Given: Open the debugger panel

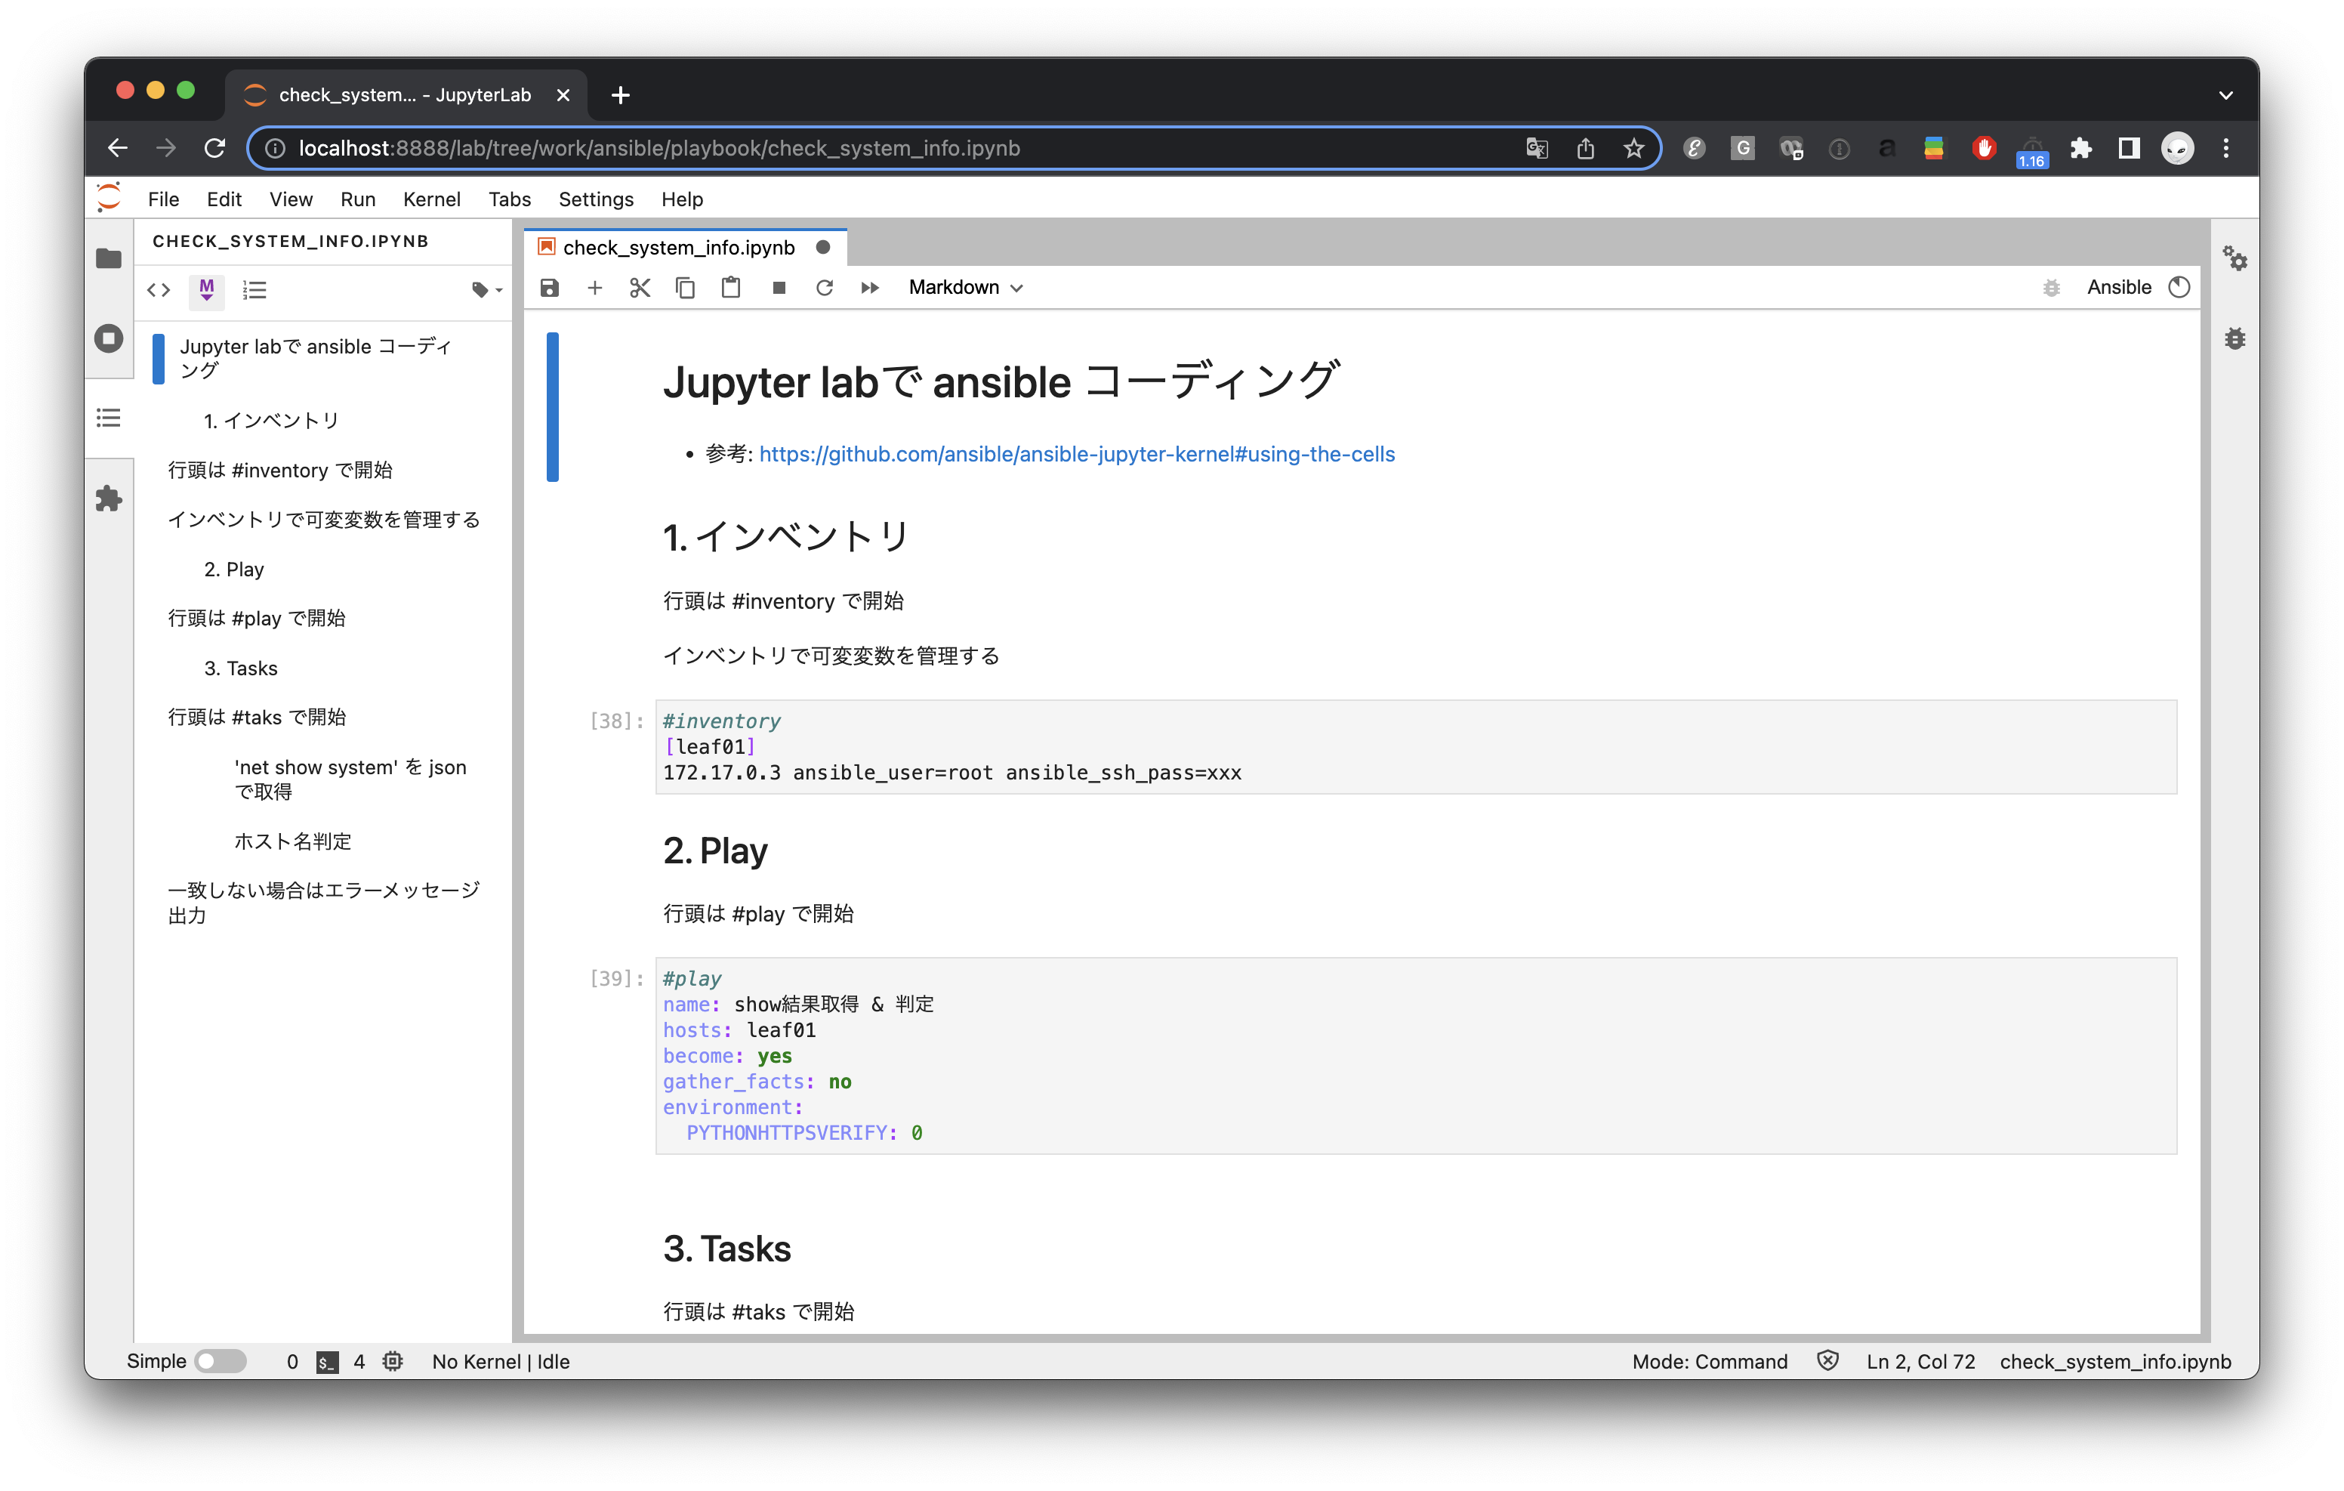Looking at the screenshot, I should (x=2236, y=338).
